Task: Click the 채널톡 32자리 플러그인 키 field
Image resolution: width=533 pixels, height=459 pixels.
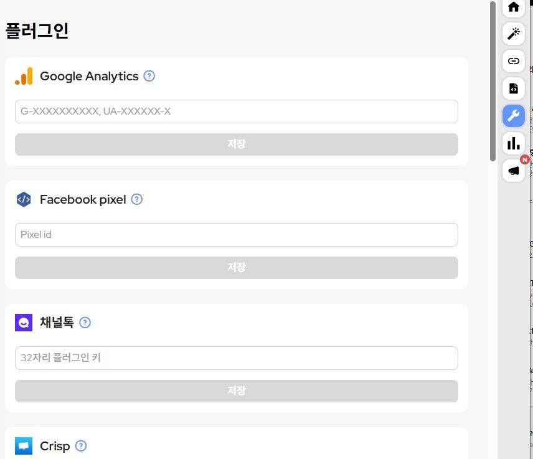Action: coord(237,358)
